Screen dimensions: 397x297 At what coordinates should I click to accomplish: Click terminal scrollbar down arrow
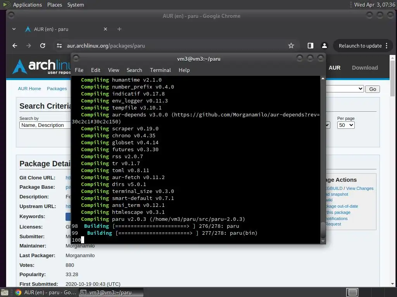click(323, 241)
